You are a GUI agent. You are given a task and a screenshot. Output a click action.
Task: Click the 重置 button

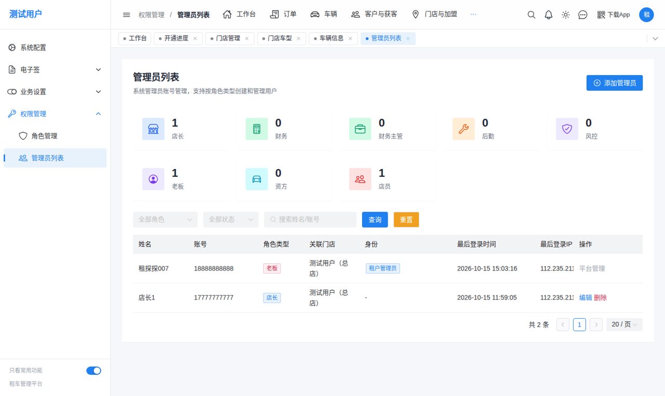click(406, 220)
